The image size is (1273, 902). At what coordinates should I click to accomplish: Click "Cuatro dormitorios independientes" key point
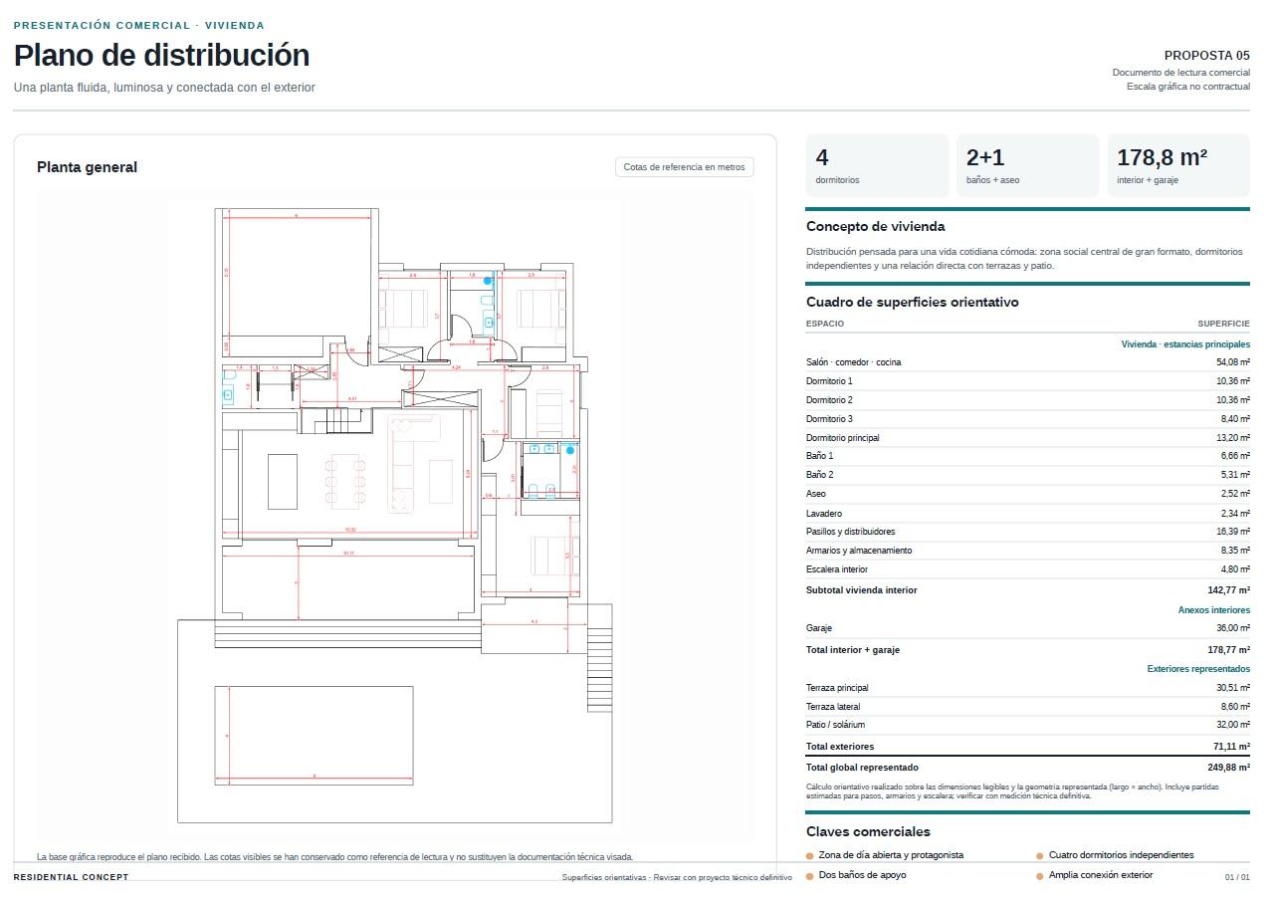coord(1120,855)
